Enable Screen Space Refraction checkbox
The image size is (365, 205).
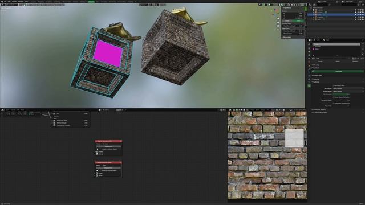tap(334, 97)
